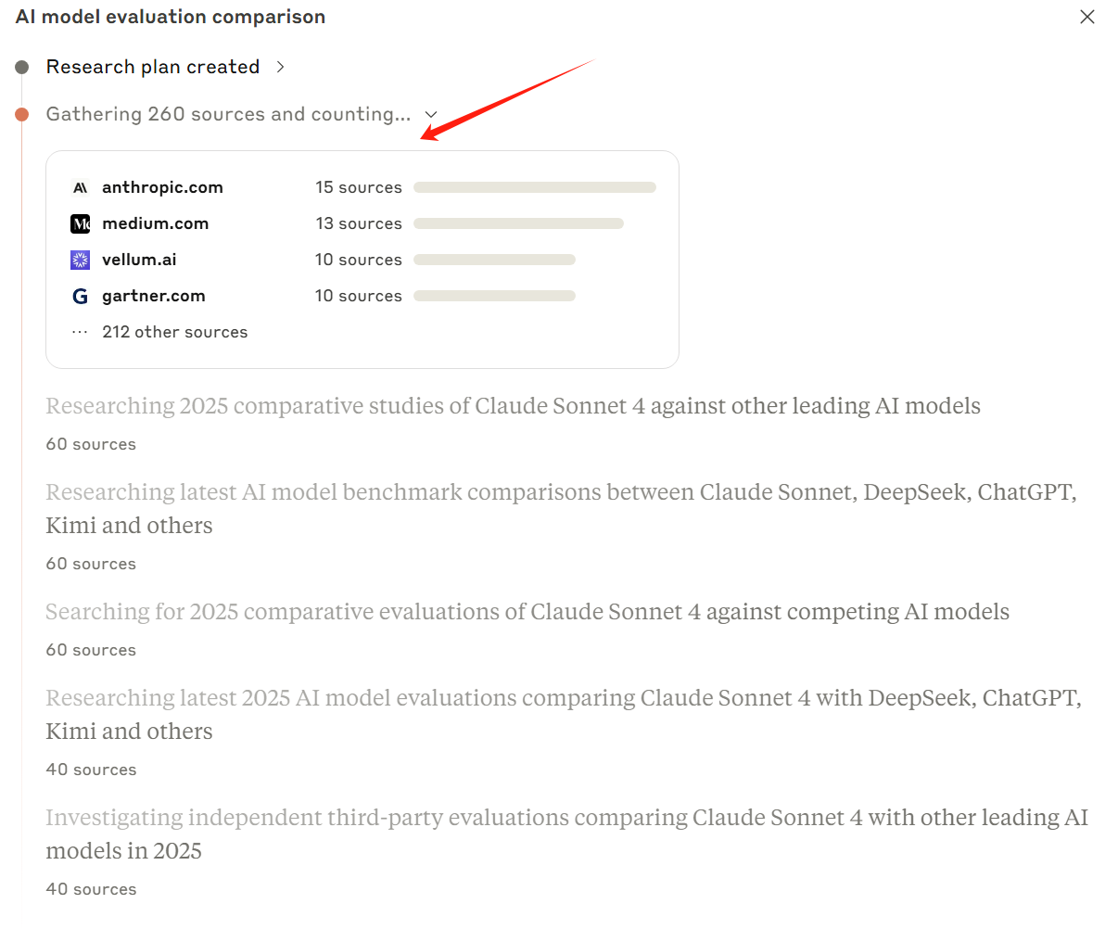The width and height of the screenshot is (1118, 929).
Task: Click the vellum.ai favicon
Action: coord(80,260)
